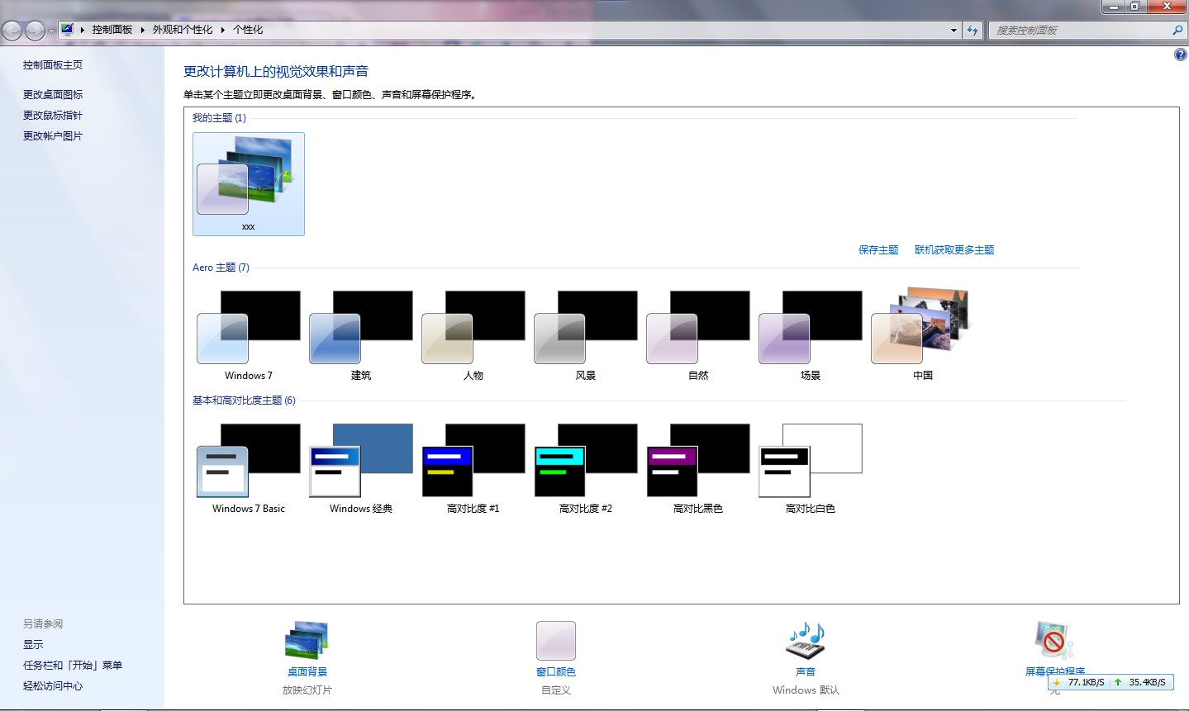This screenshot has width=1189, height=711.
Task: Open 更改鼠标指针 in sidebar
Action: (x=53, y=116)
